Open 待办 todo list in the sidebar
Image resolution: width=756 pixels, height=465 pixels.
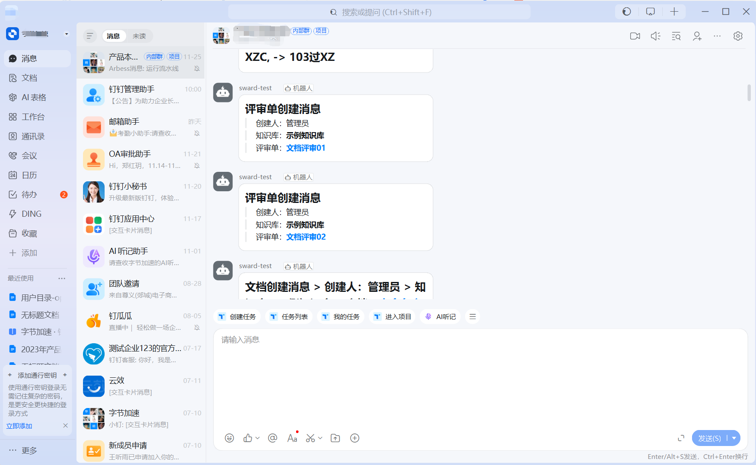37,195
